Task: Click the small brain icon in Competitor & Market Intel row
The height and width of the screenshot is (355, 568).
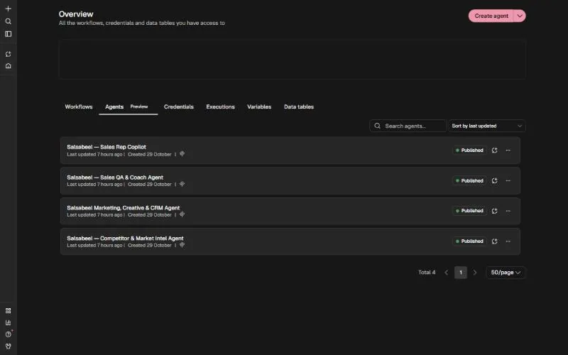Action: pos(182,245)
